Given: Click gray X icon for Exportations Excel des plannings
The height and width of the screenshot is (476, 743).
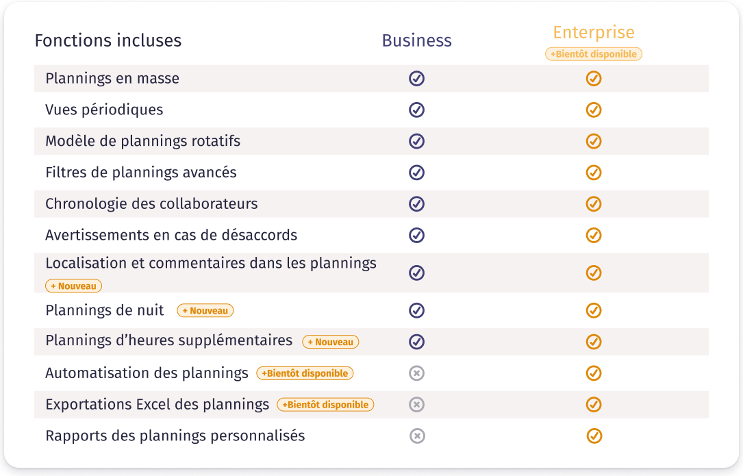Looking at the screenshot, I should pos(416,404).
